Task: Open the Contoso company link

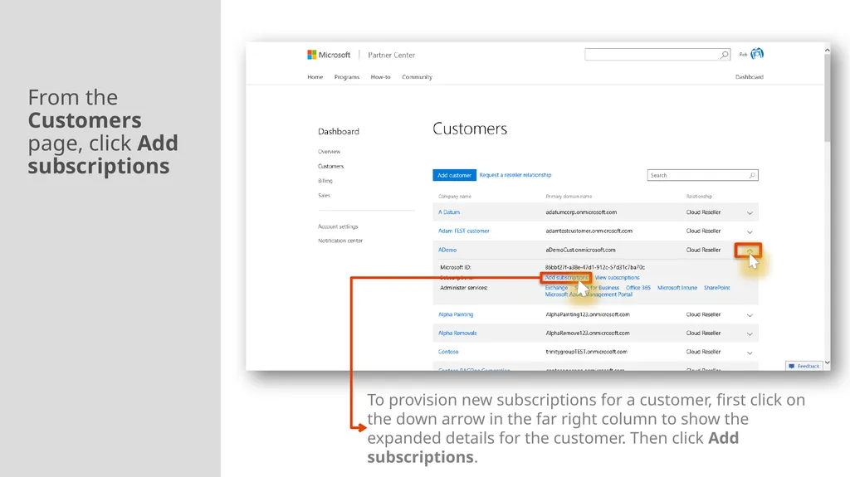Action: (448, 352)
